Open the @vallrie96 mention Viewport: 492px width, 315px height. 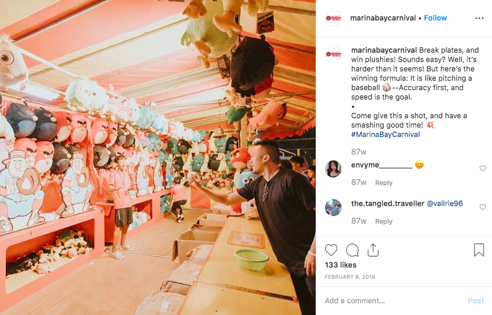pyautogui.click(x=445, y=203)
